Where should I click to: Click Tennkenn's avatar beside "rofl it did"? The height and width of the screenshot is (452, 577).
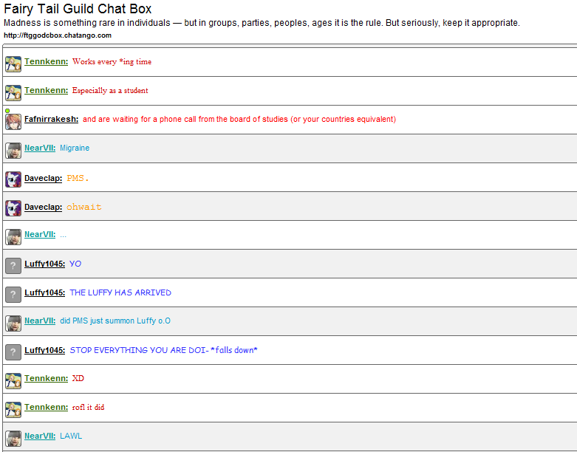(x=13, y=409)
